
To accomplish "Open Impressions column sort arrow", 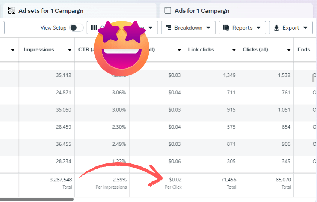I will click(69, 50).
